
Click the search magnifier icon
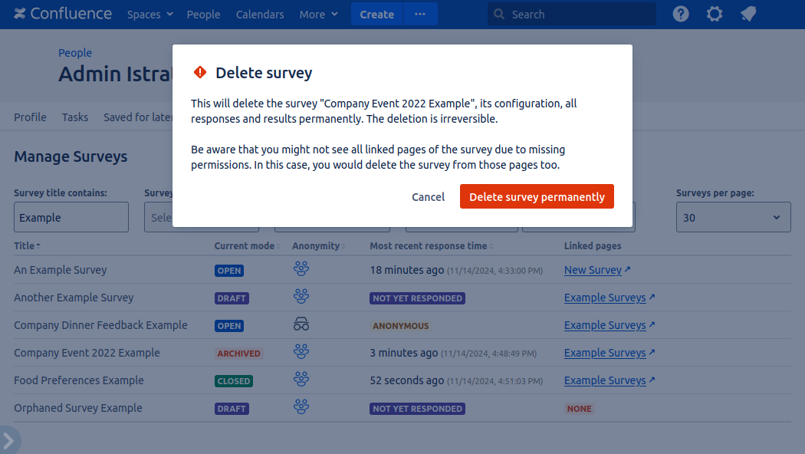click(x=498, y=14)
